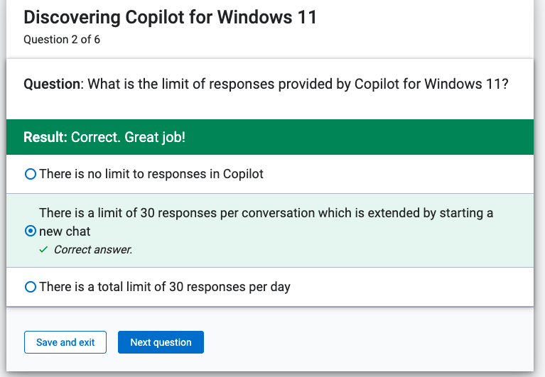Image resolution: width=545 pixels, height=377 pixels.
Task: Click the 'total limit of 30 responses per day' label
Action: pos(165,287)
